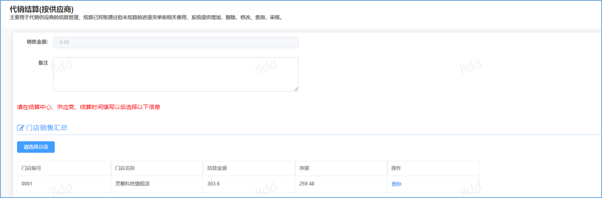
Task: Click the red 请在结算中心 hint text
Action: pos(89,107)
